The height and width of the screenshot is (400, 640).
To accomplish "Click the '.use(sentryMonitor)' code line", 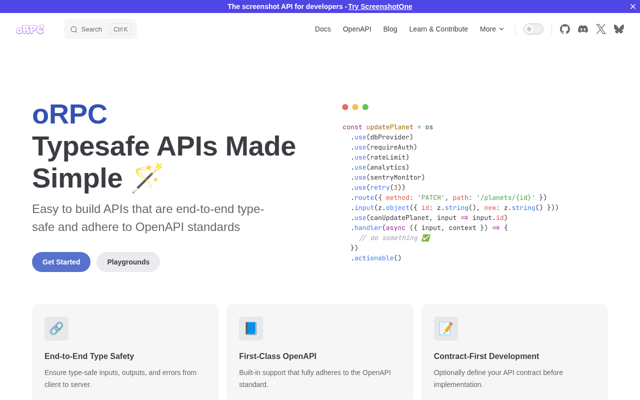I will 387,177.
